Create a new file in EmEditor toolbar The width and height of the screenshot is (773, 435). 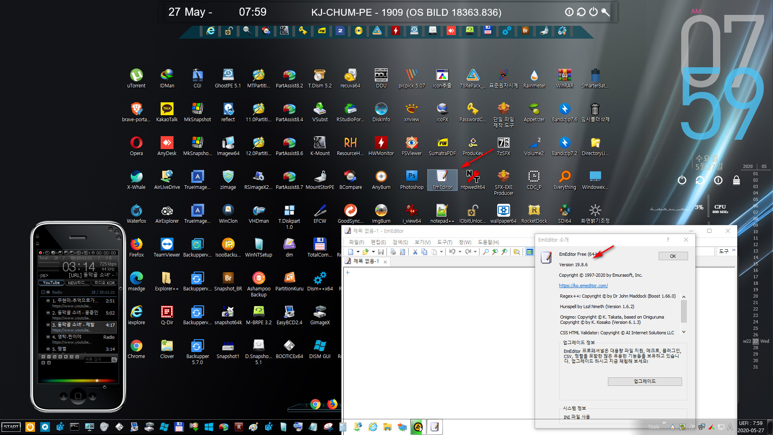(x=351, y=252)
